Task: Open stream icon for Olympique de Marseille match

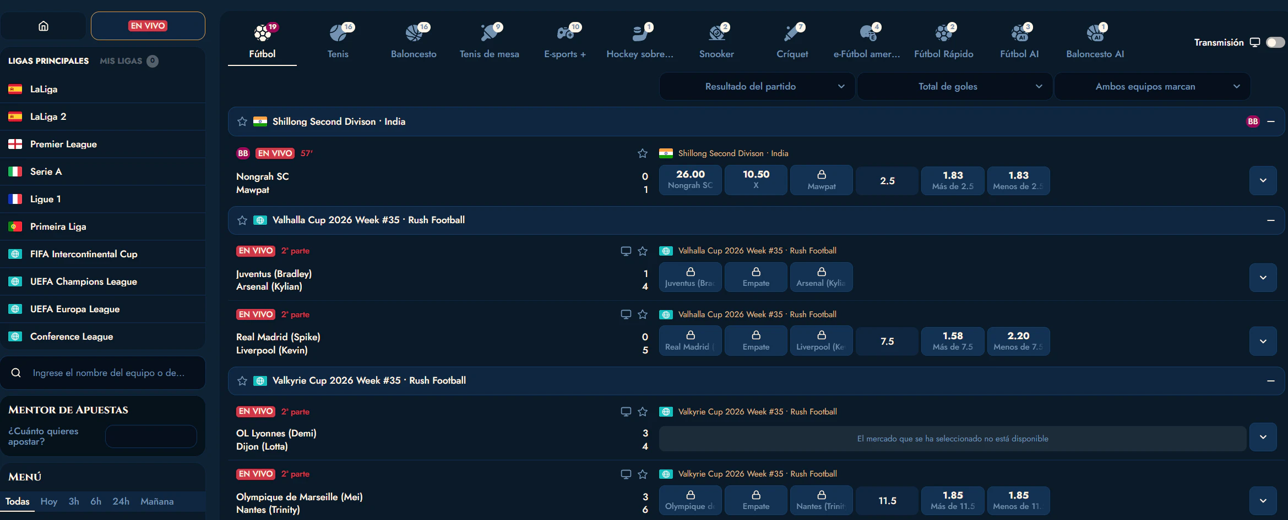Action: pyautogui.click(x=626, y=474)
